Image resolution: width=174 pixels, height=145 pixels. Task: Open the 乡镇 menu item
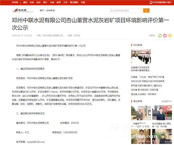coord(52,2)
